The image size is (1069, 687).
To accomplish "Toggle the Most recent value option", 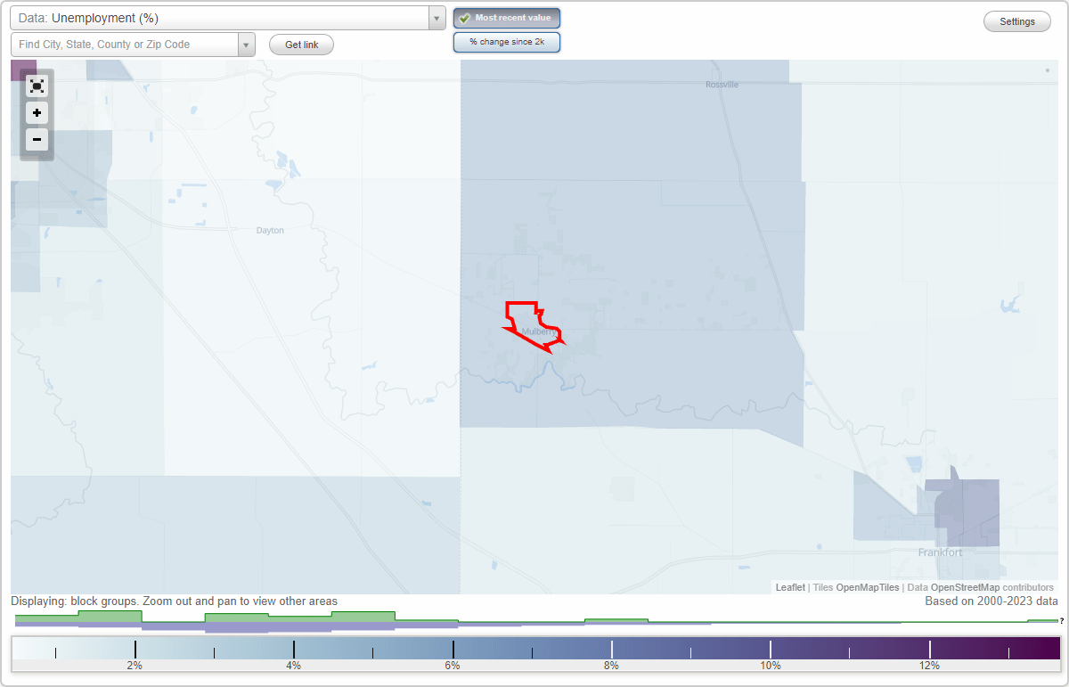I will click(x=507, y=18).
